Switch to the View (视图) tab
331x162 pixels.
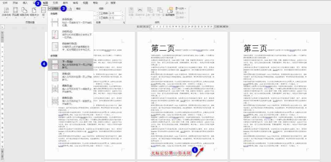point(86,3)
